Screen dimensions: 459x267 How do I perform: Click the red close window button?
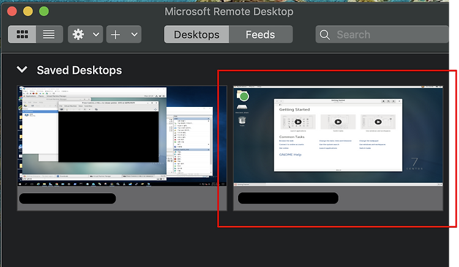point(12,12)
